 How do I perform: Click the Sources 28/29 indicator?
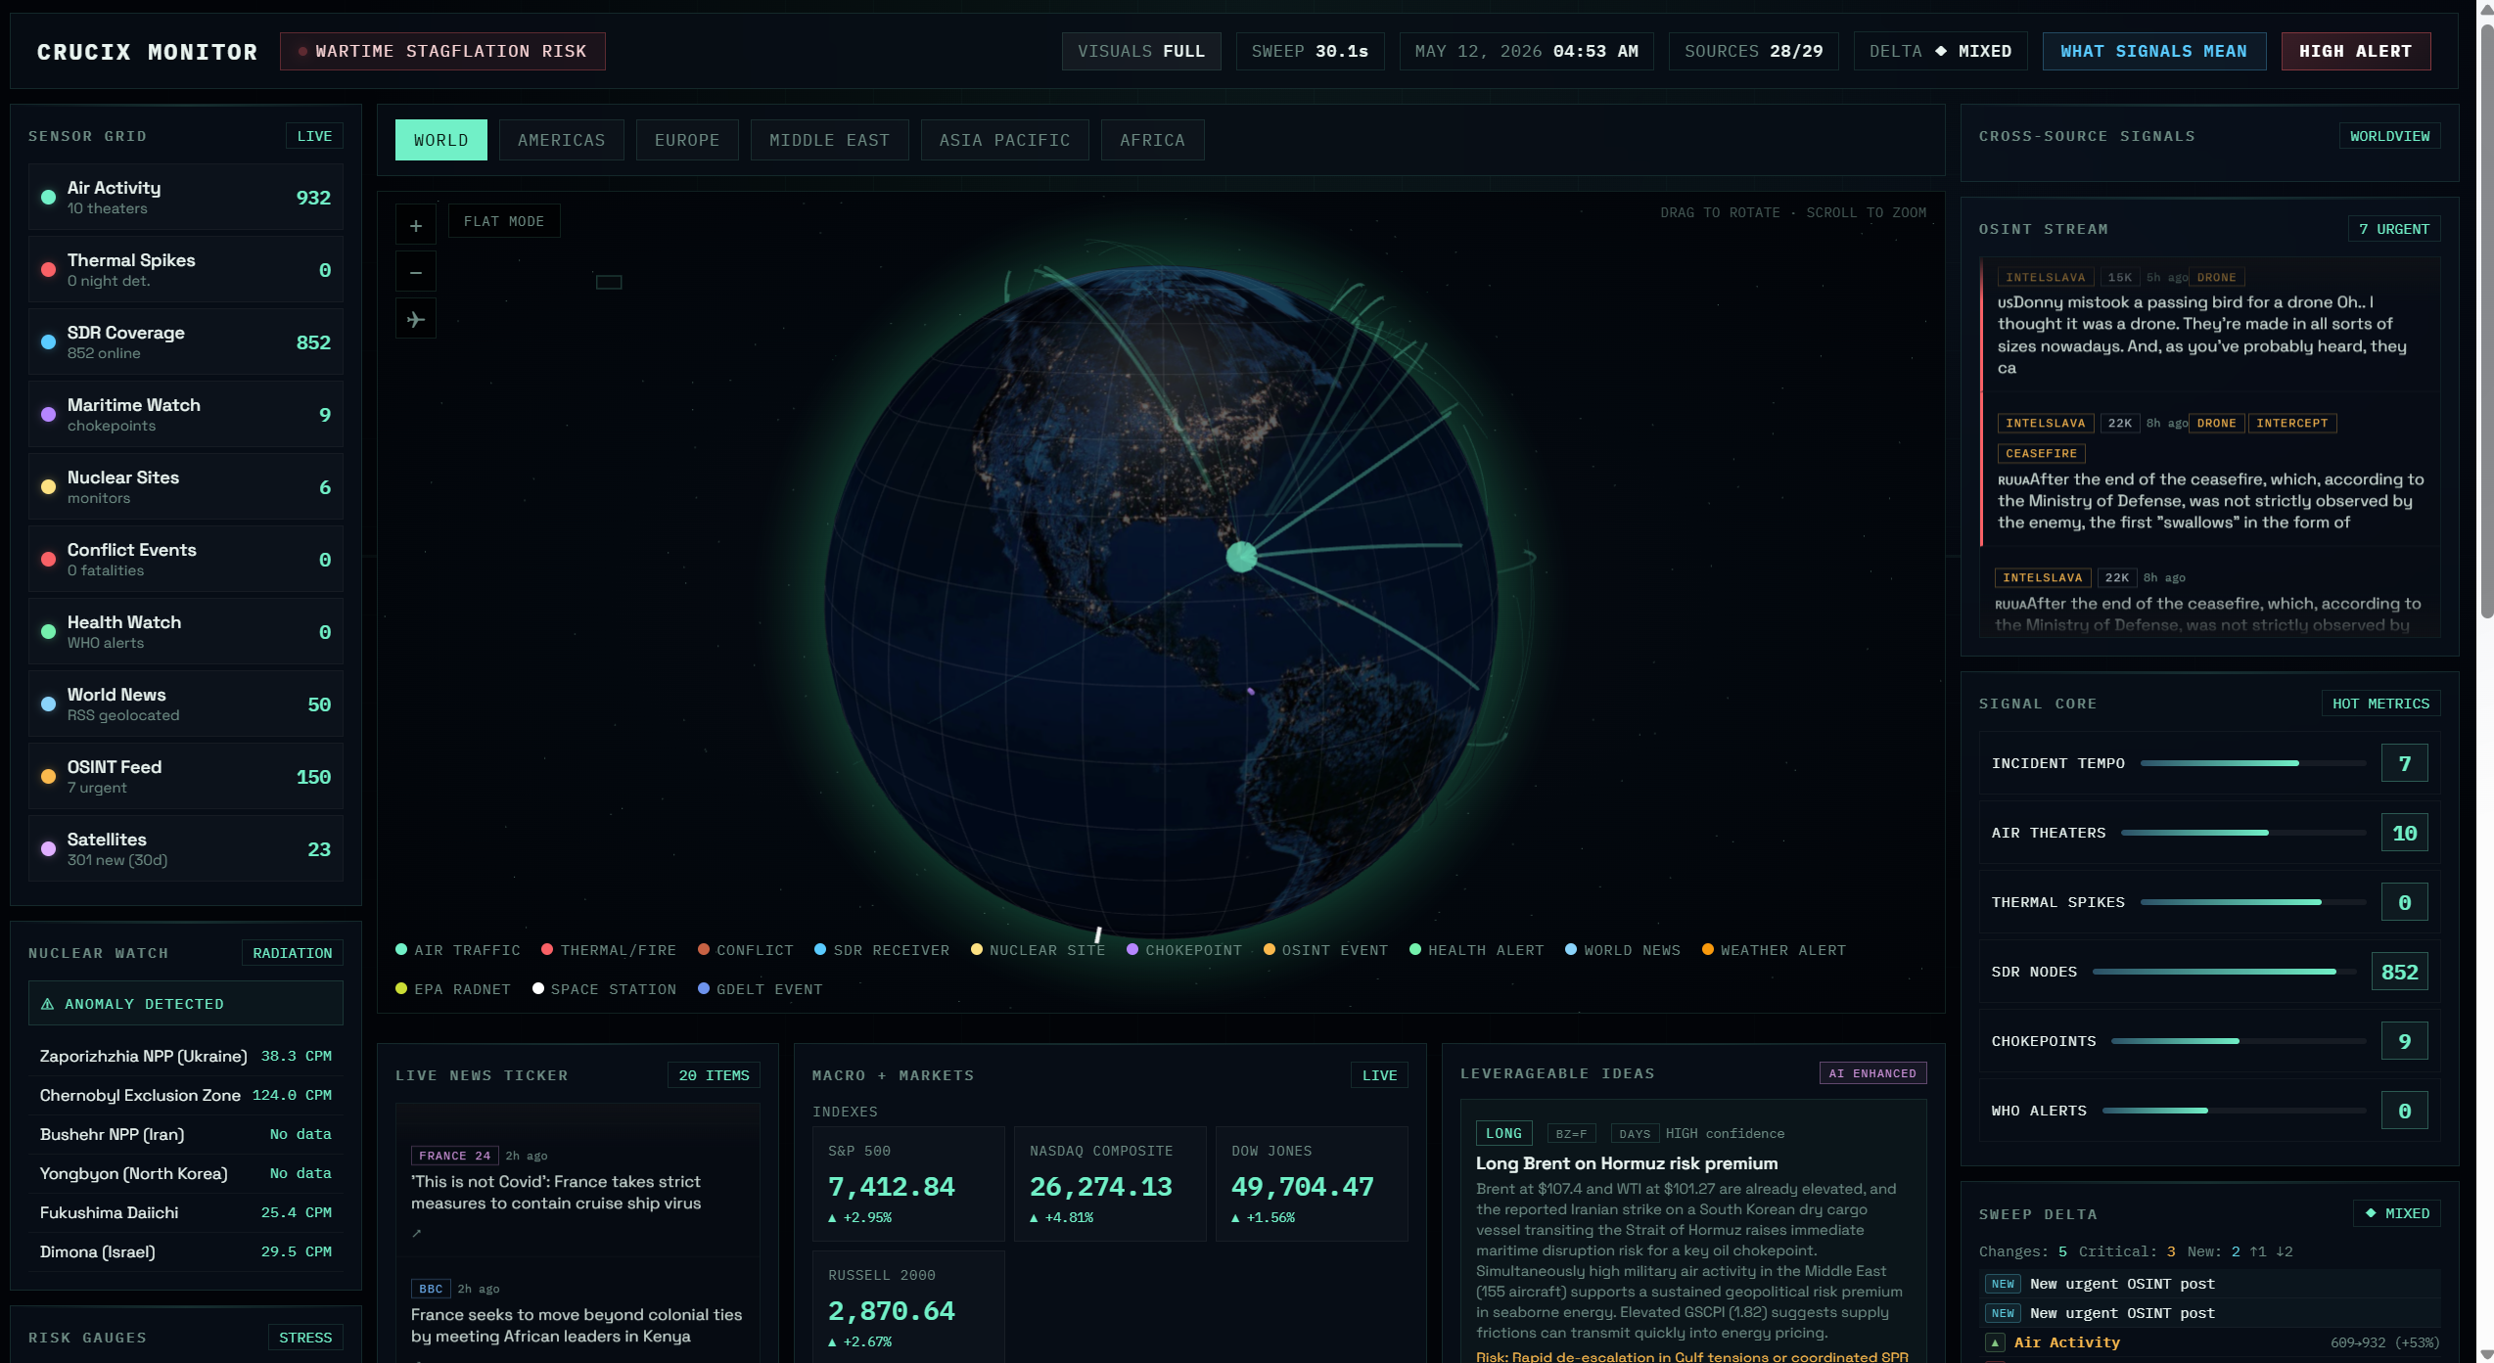1754,51
